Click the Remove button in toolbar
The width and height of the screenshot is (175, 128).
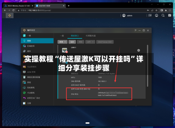80,42
